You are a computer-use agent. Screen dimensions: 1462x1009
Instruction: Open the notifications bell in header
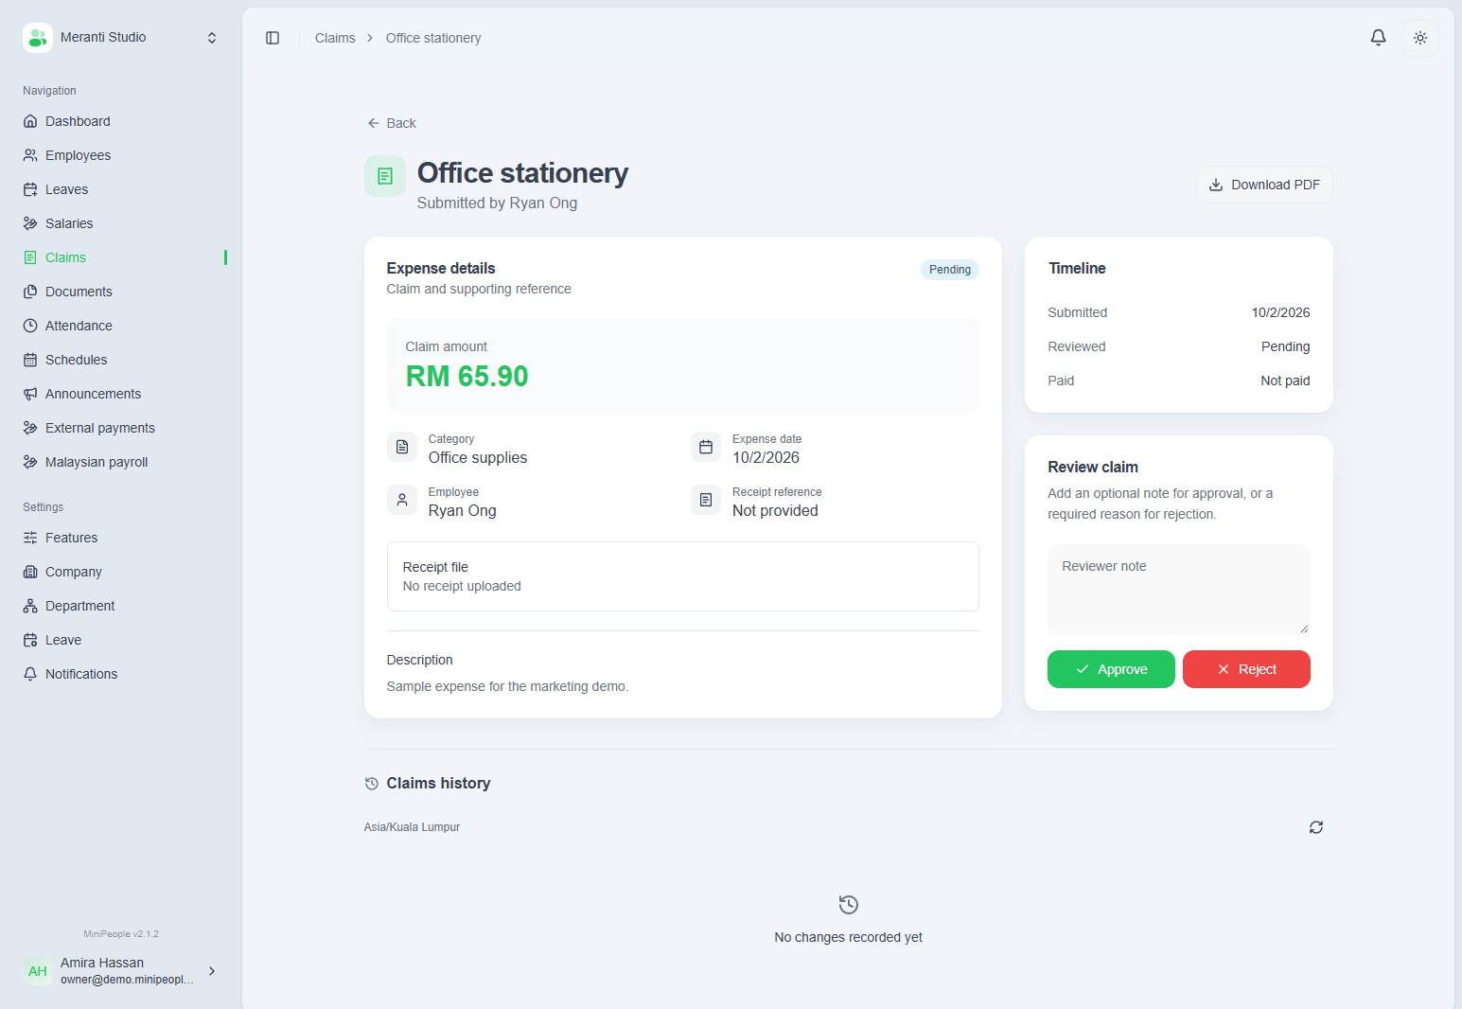click(1378, 38)
